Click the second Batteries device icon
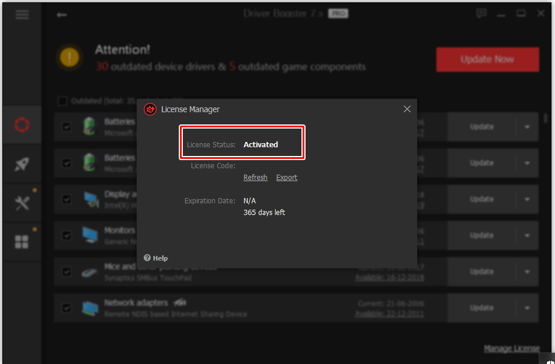 coord(89,163)
